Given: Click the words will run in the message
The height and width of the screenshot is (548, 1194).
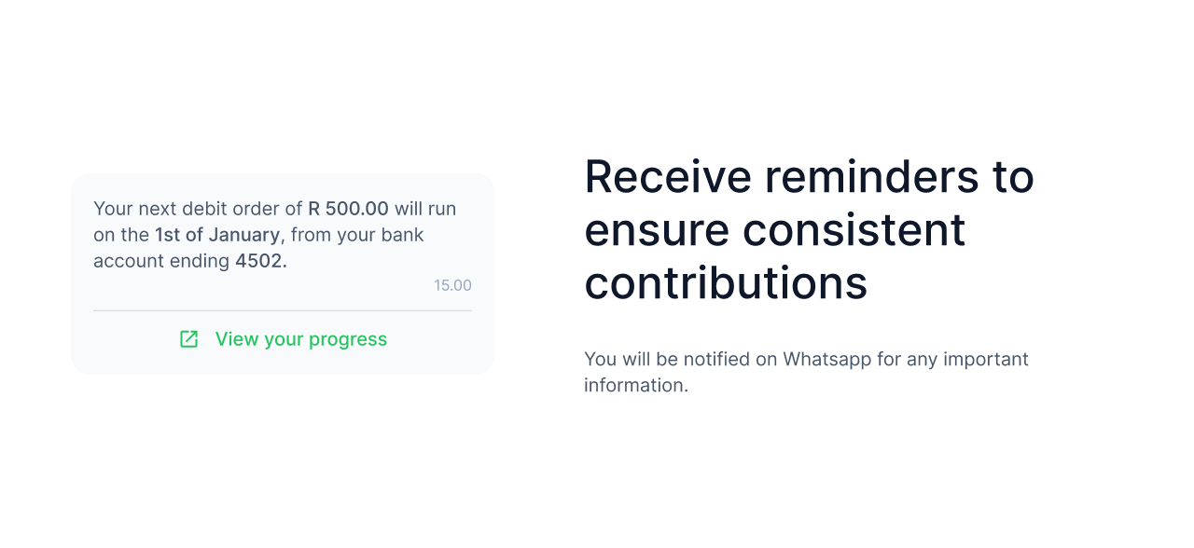Looking at the screenshot, I should point(425,209).
